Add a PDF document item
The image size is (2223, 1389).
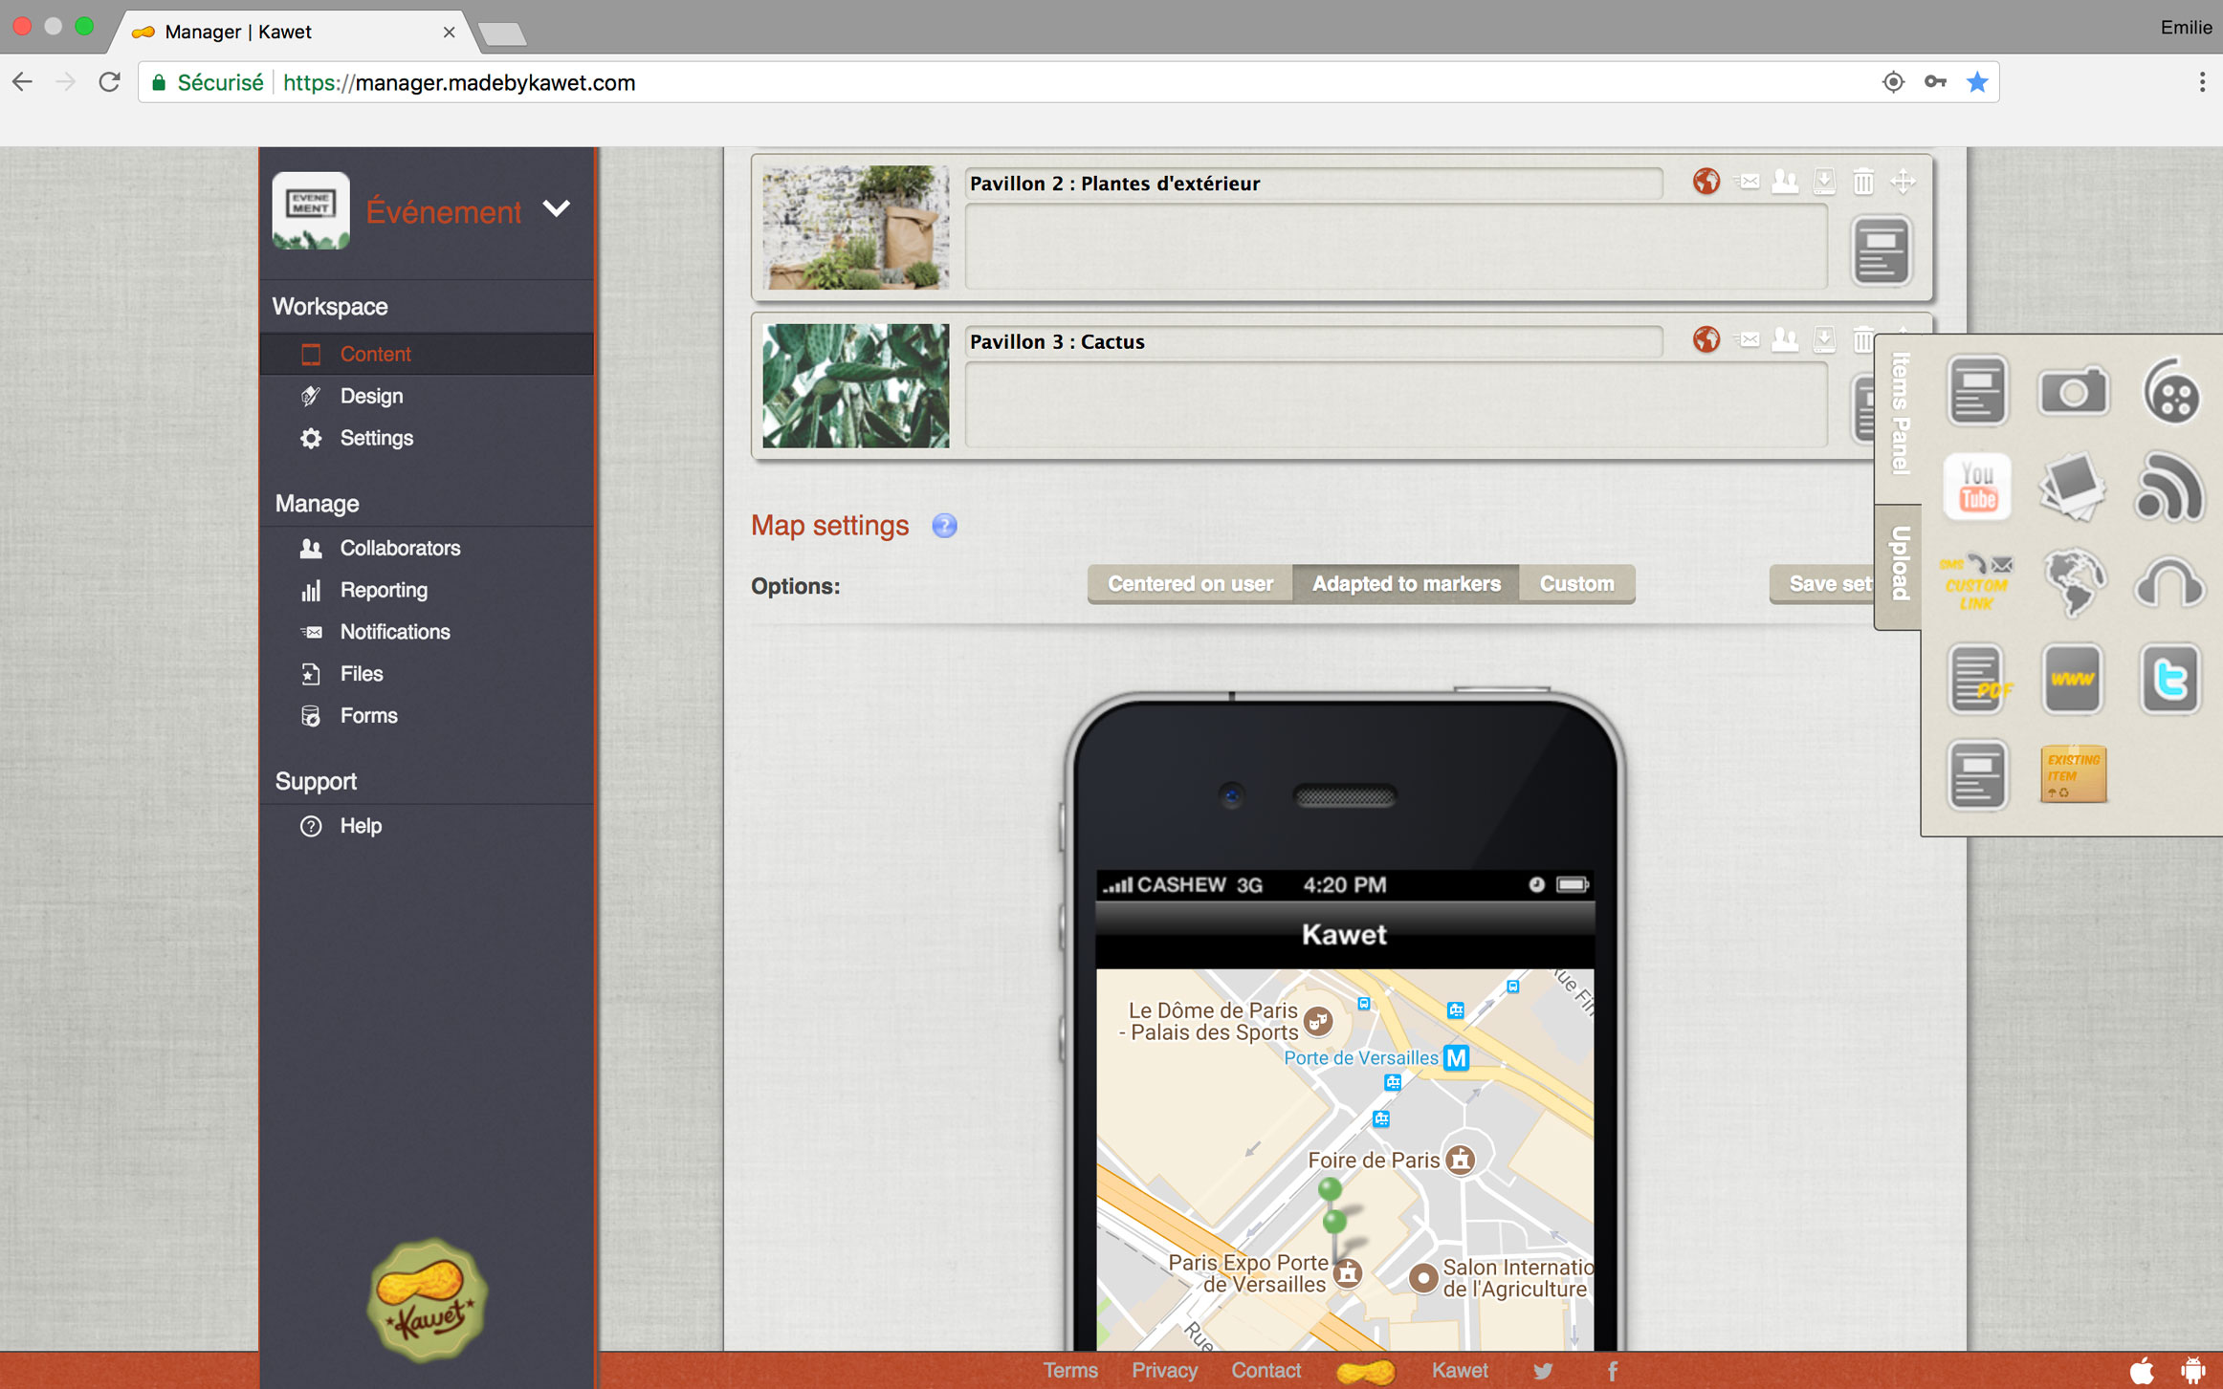click(x=1976, y=680)
